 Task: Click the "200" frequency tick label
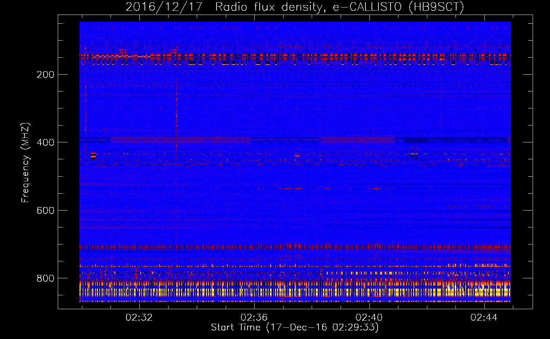(46, 75)
